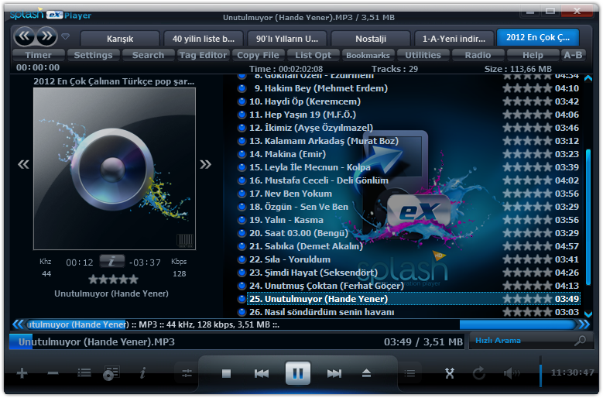Select the 90'lı Yılların U... tab
Screen dimensions: 603x398
[x=287, y=39]
